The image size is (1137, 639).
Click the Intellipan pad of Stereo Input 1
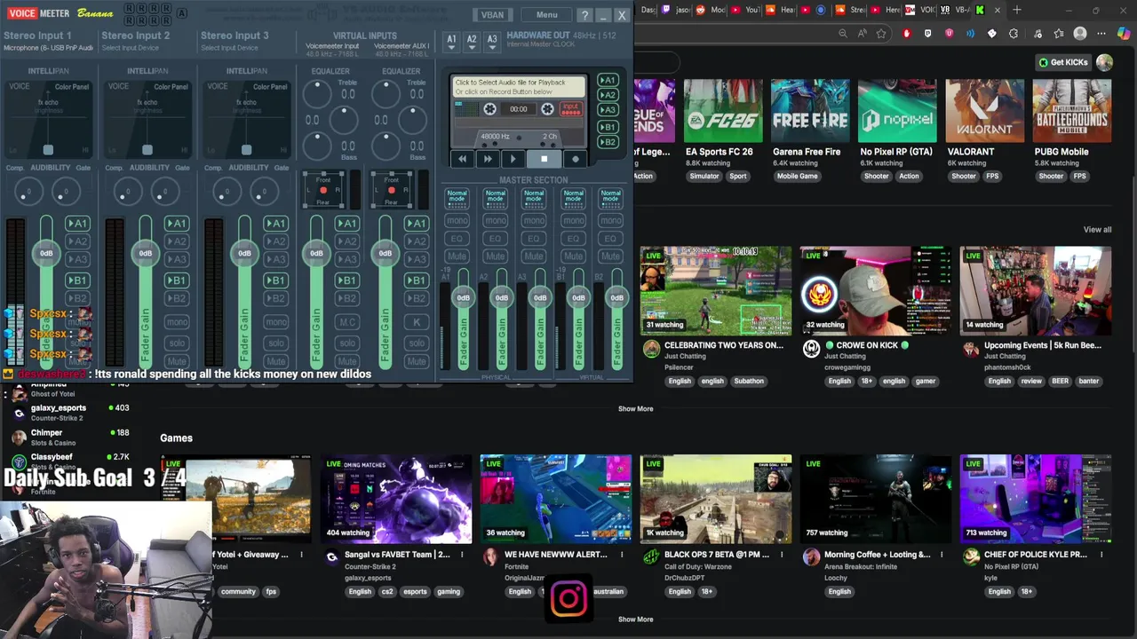[48, 119]
